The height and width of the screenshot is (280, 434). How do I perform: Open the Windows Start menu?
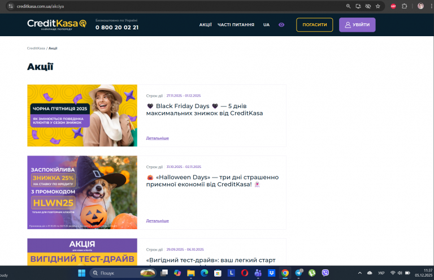pos(81,273)
